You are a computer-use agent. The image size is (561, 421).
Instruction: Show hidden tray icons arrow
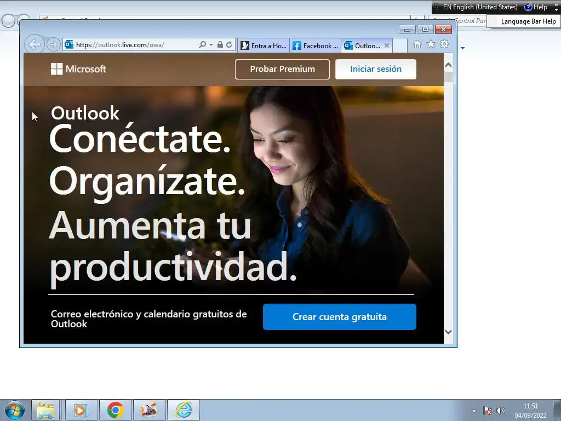pyautogui.click(x=474, y=411)
